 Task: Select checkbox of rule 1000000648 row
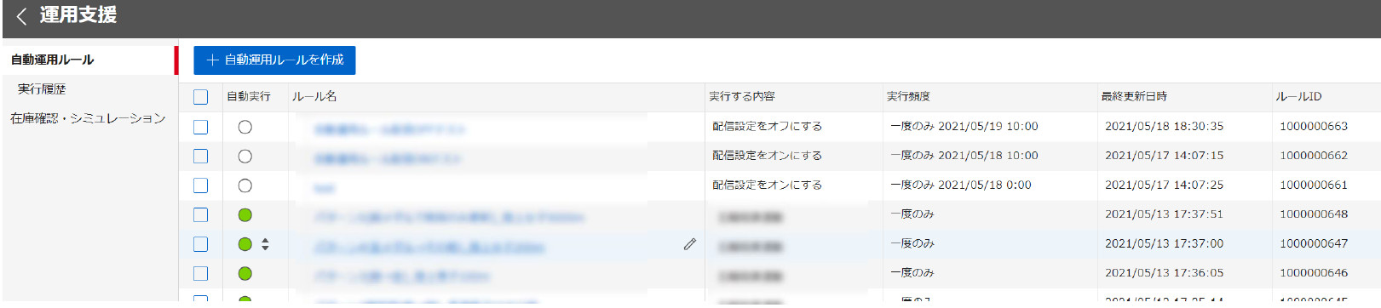[x=200, y=215]
